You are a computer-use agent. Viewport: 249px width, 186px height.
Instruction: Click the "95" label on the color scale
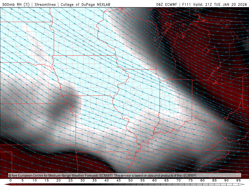(x=238, y=180)
